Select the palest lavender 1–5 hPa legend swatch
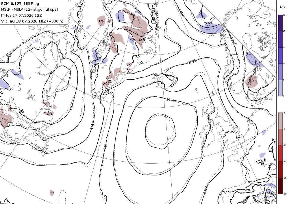The width and height of the screenshot is (289, 204). point(280,88)
